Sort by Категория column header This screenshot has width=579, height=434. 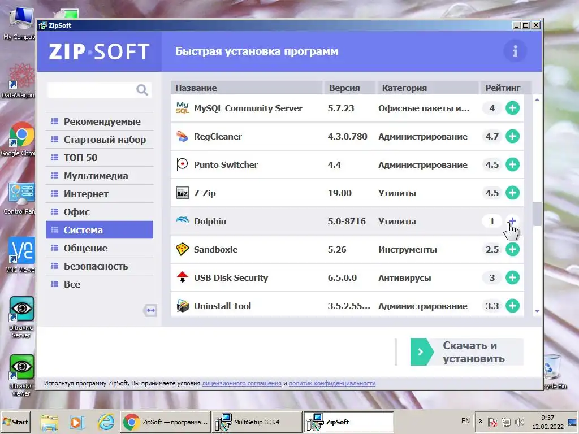point(427,88)
